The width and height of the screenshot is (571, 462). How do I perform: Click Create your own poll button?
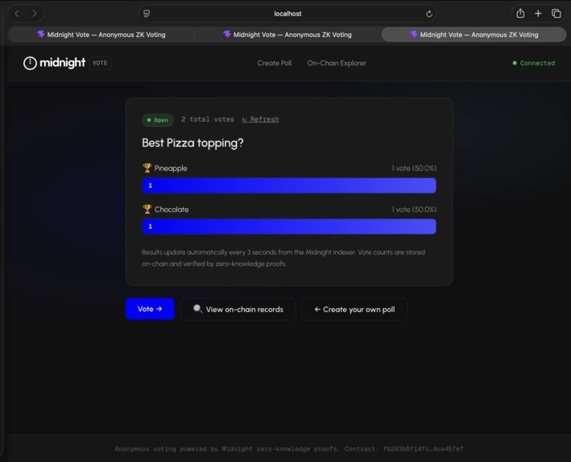[x=354, y=310]
